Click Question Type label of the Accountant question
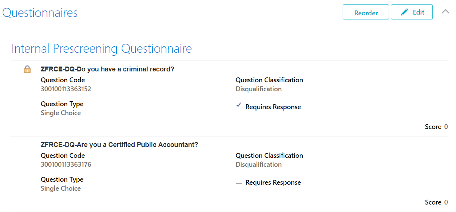The height and width of the screenshot is (212, 456). coord(62,179)
